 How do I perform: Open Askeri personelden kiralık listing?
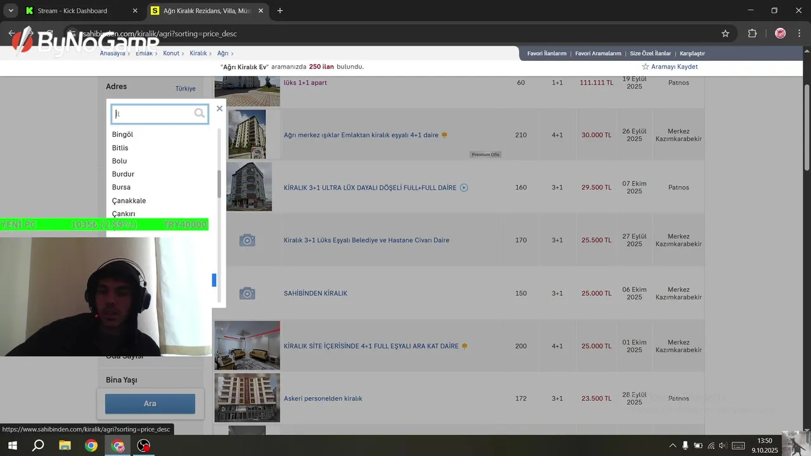(323, 398)
